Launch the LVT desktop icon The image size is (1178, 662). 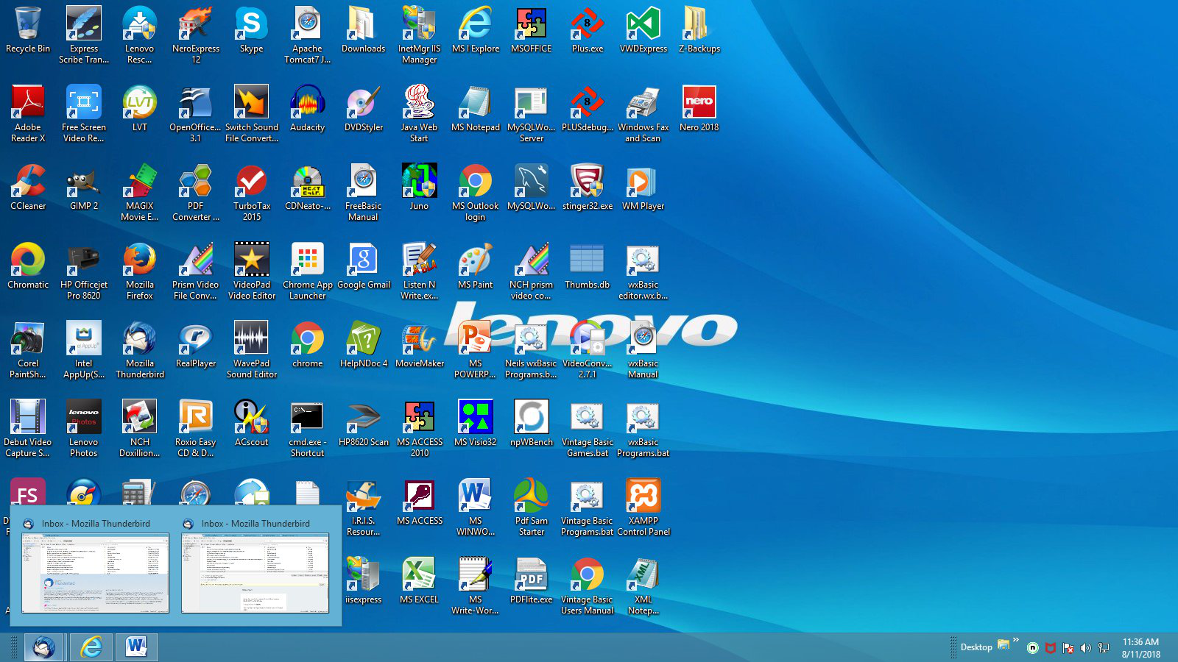[140, 110]
